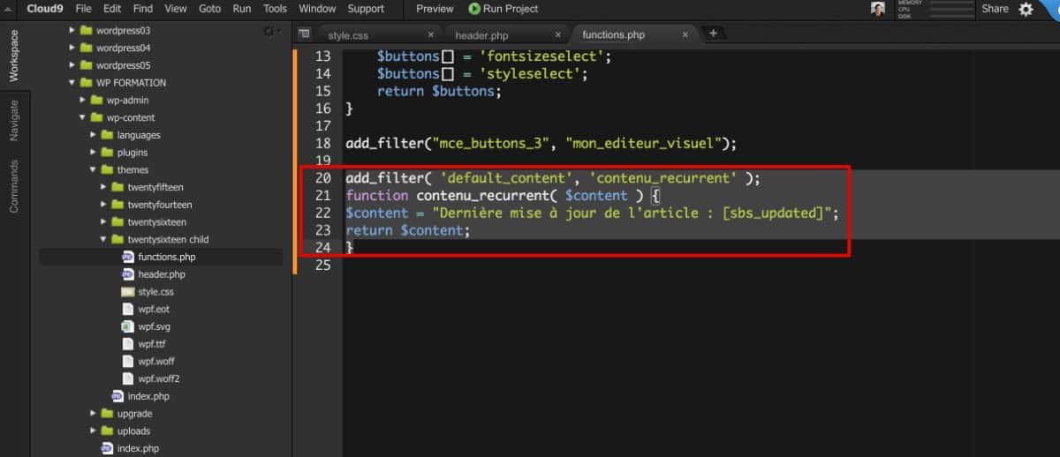Image resolution: width=1060 pixels, height=457 pixels.
Task: Select wpf.woff2 in the file tree
Action: (161, 378)
